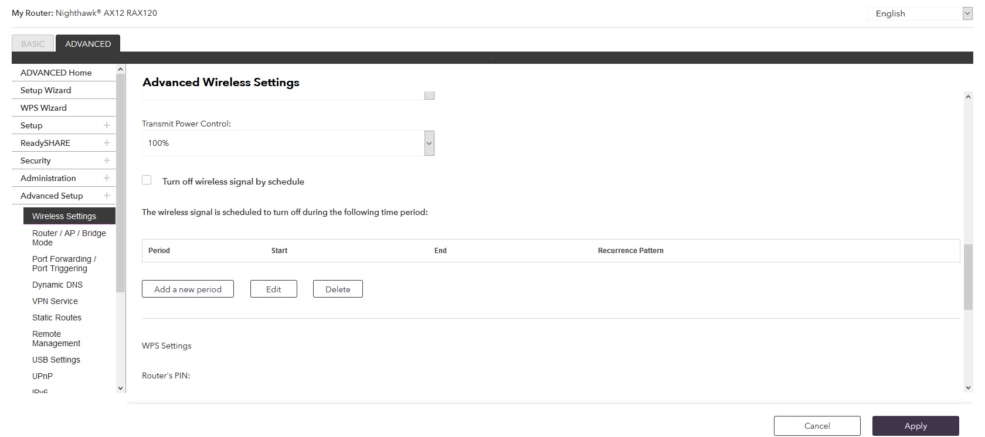Click the Recurrence Pattern column header
Screen dimensions: 985x437
pos(631,250)
